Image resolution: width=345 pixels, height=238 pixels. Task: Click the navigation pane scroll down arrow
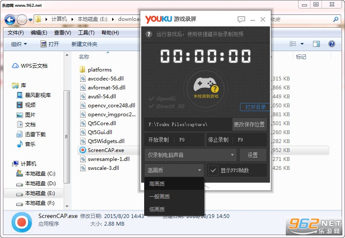[67, 206]
